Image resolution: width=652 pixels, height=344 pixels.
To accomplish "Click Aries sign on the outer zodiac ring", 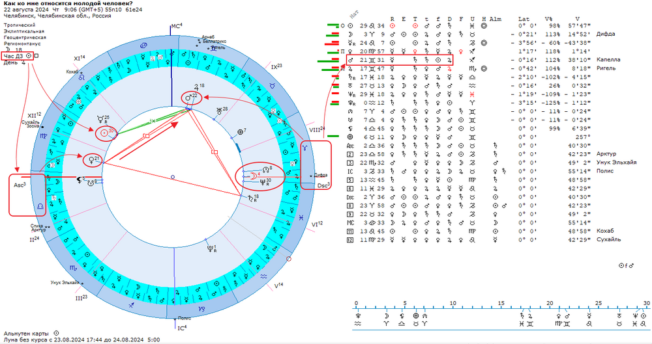I will click(x=304, y=148).
